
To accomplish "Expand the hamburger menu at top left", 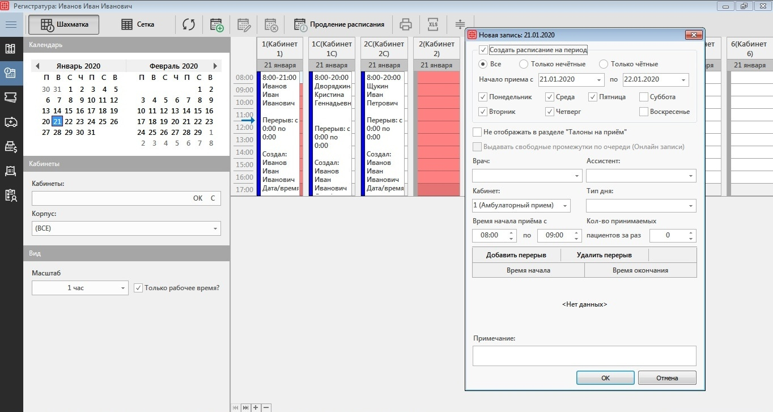I will [x=11, y=24].
